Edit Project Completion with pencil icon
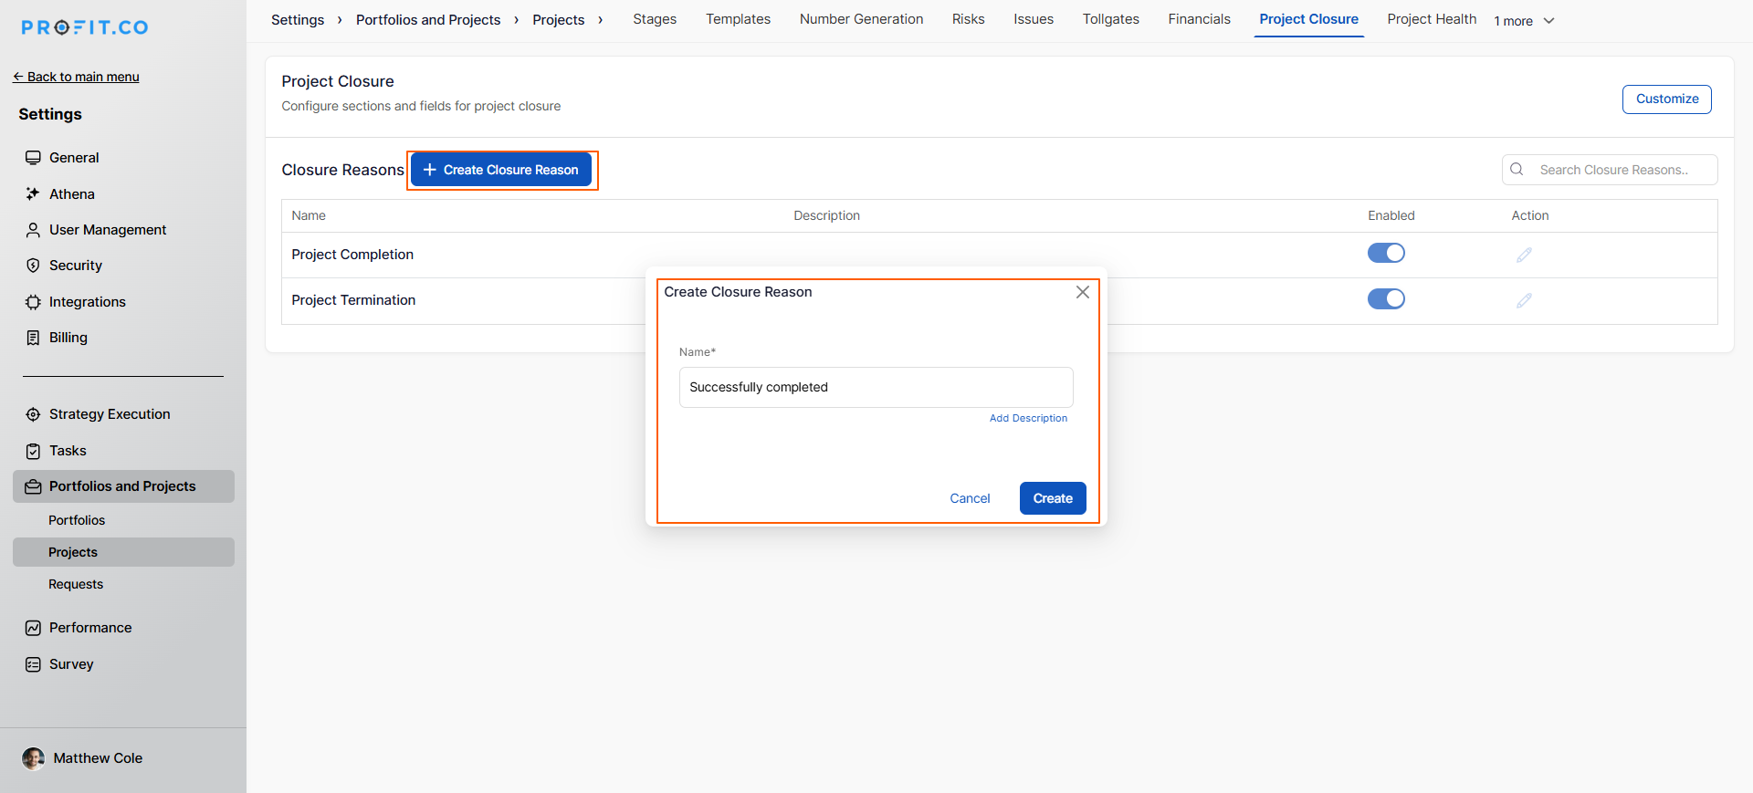 coord(1524,255)
